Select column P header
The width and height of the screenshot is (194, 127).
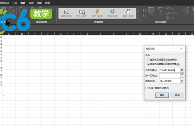pyautogui.click(x=179, y=34)
